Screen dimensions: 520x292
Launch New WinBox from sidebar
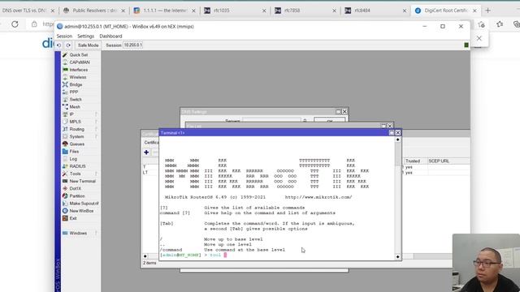click(x=81, y=211)
